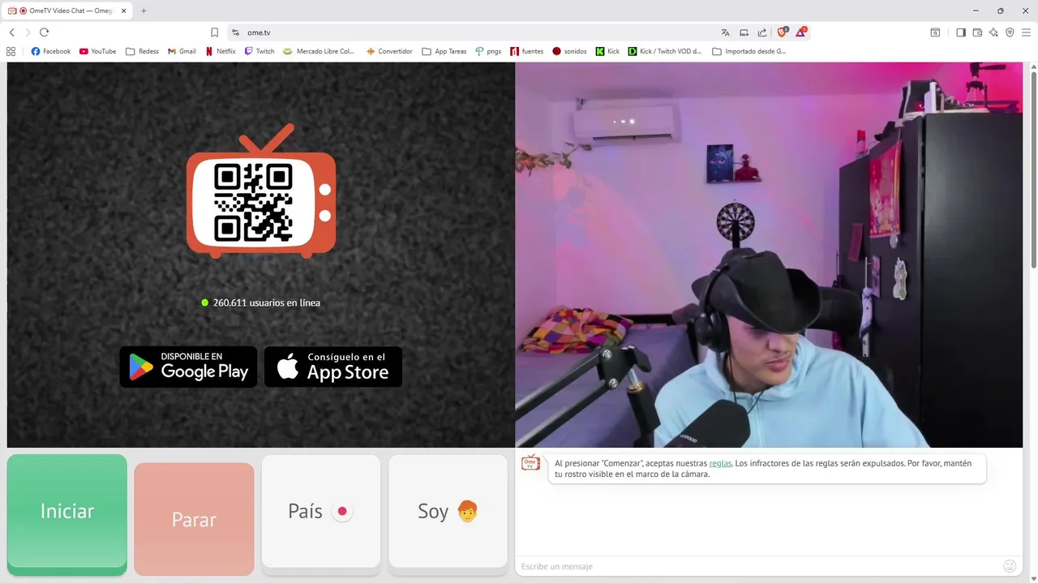Open Mercado Libre Col... bookmark
1038x584 pixels.
pyautogui.click(x=319, y=51)
